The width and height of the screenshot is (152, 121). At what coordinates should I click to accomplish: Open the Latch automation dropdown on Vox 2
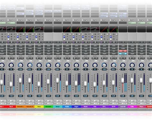[x=11, y=61]
